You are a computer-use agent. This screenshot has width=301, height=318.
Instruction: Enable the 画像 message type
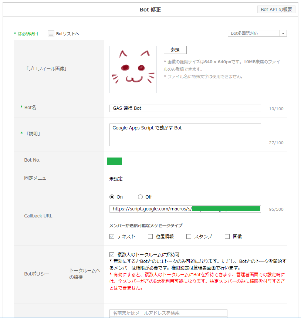227,236
